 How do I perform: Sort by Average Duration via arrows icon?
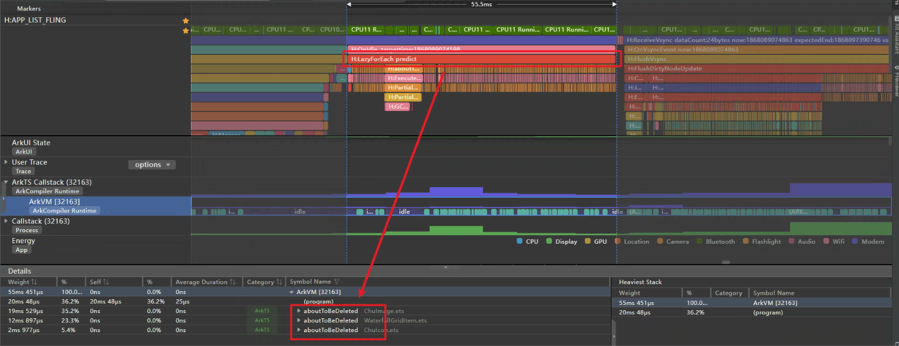[233, 282]
